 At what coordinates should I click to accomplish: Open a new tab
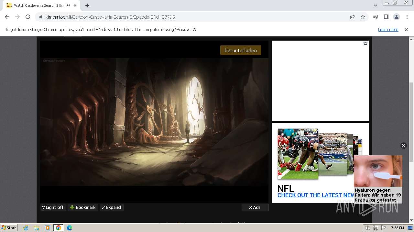87,5
